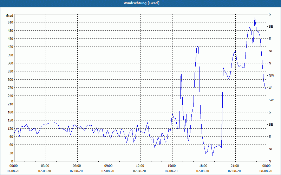
Task: Click the 21:00 time label
Action: [235, 166]
